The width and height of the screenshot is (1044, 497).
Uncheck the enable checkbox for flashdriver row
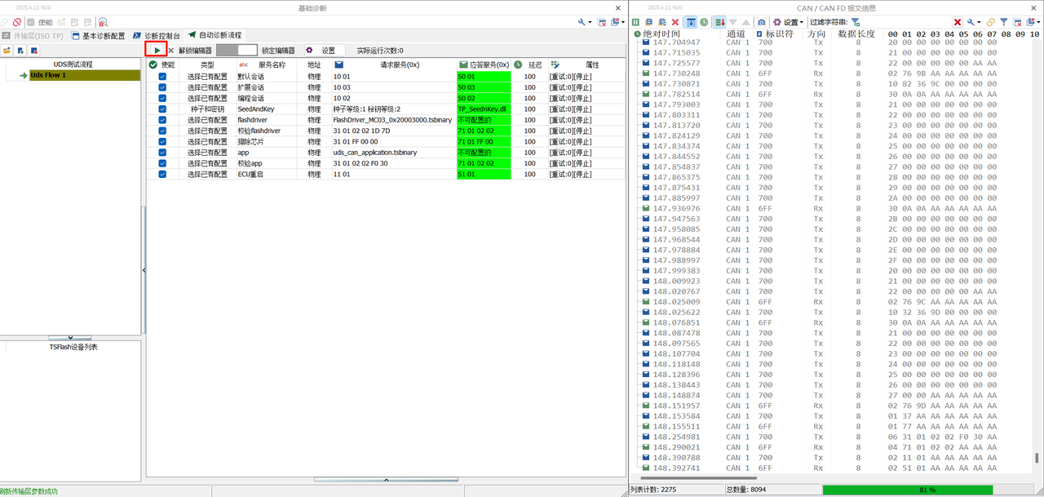[162, 119]
